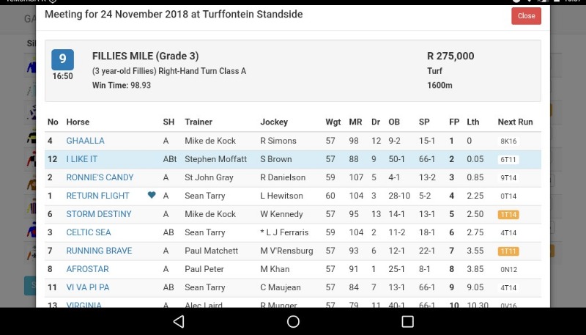This screenshot has width=586, height=335.
Task: Open VI VA PI PA horse link
Action: coord(88,287)
